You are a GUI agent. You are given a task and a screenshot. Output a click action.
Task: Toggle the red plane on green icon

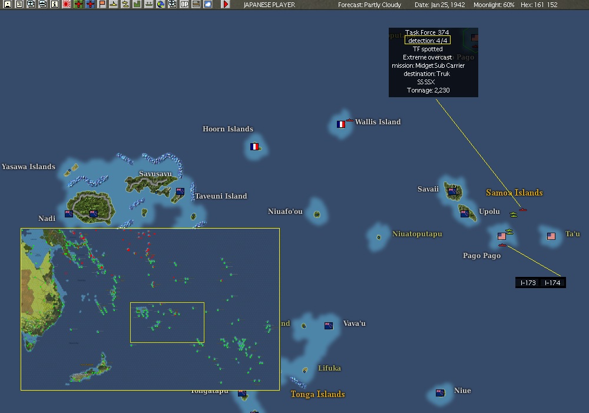tap(78, 4)
